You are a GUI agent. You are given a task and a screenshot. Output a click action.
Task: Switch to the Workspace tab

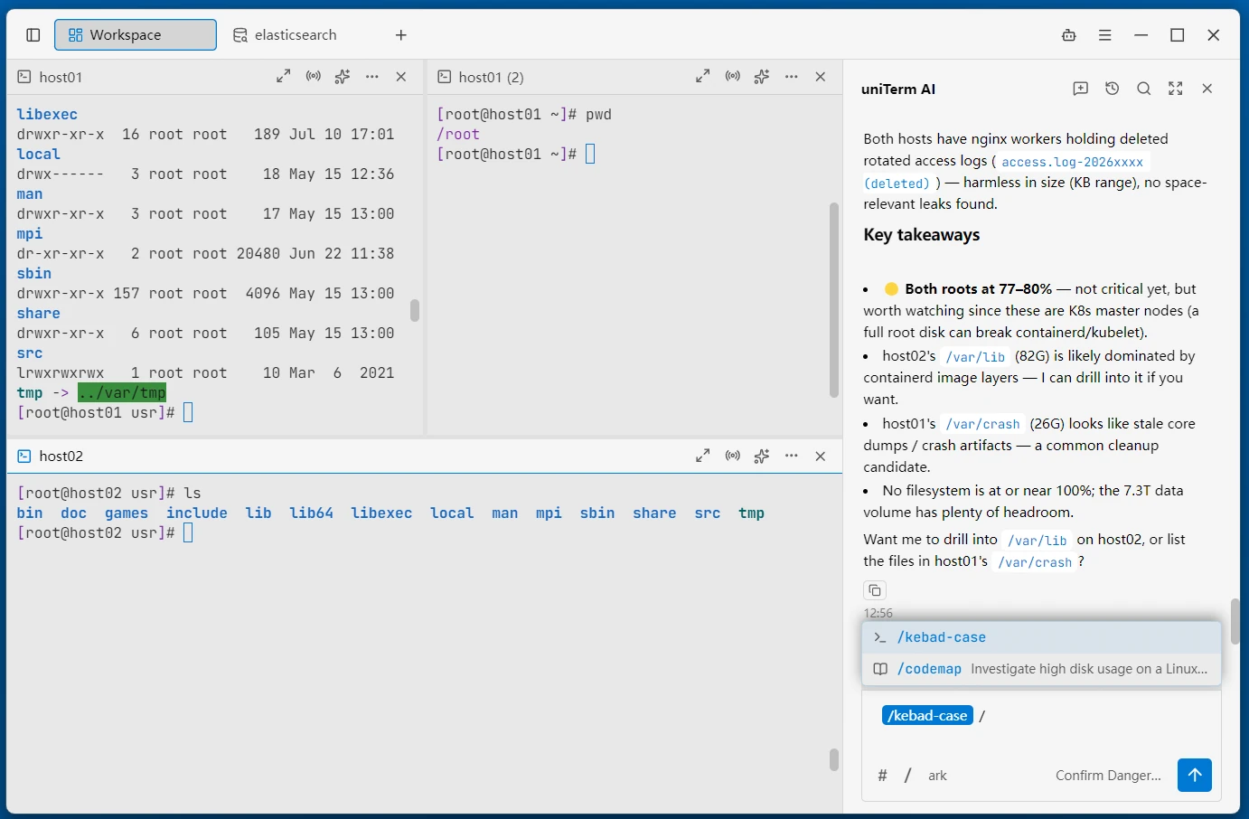coord(136,35)
